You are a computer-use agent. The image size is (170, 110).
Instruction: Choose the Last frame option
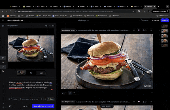click(41, 73)
